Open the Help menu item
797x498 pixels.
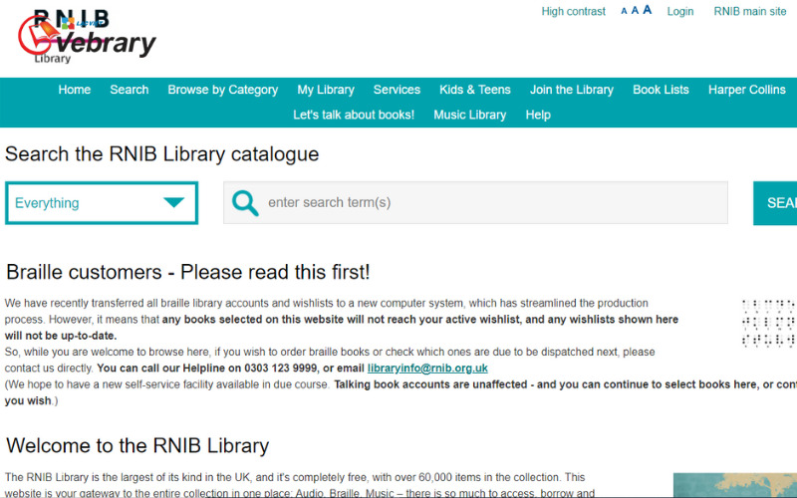538,116
